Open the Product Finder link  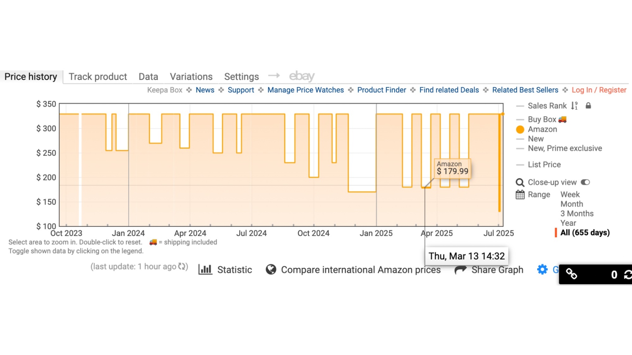coord(381,90)
